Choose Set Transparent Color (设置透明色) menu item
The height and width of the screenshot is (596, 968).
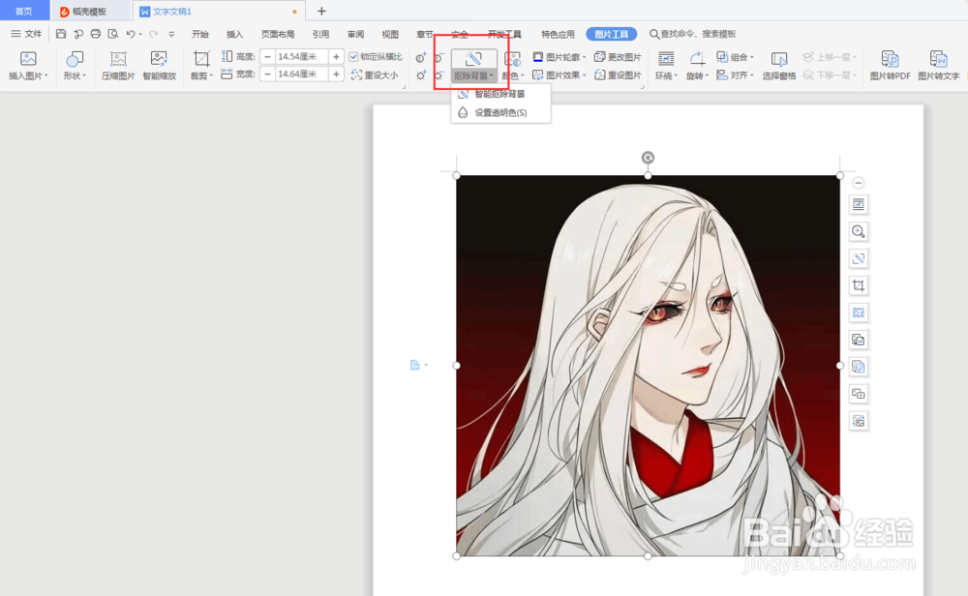(499, 112)
